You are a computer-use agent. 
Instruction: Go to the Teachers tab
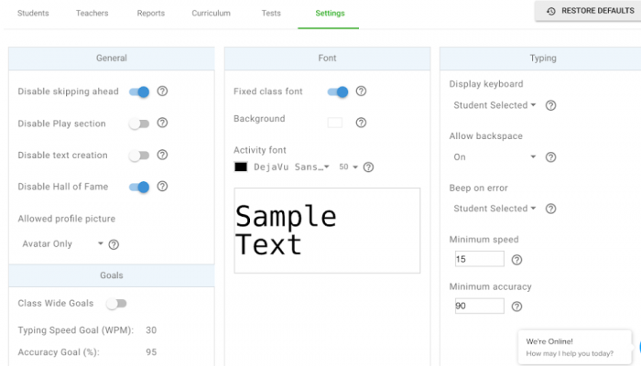coord(92,13)
